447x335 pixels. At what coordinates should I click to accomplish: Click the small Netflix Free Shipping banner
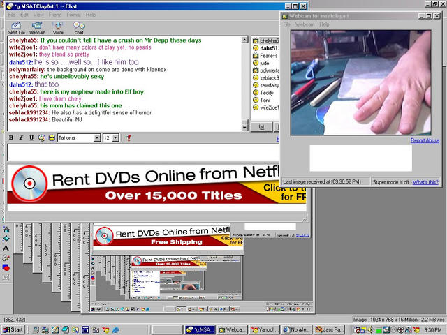pos(168,236)
